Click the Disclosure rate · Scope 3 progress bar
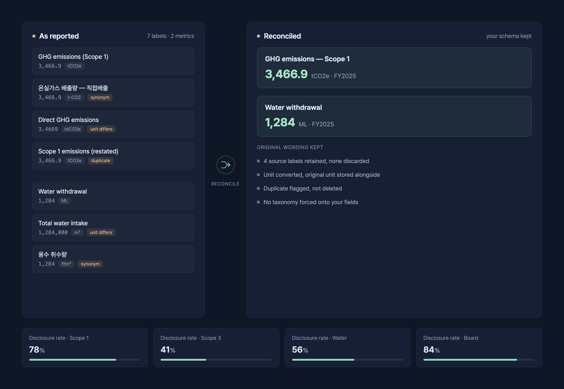Viewport: 564px width, 389px height. pos(216,360)
